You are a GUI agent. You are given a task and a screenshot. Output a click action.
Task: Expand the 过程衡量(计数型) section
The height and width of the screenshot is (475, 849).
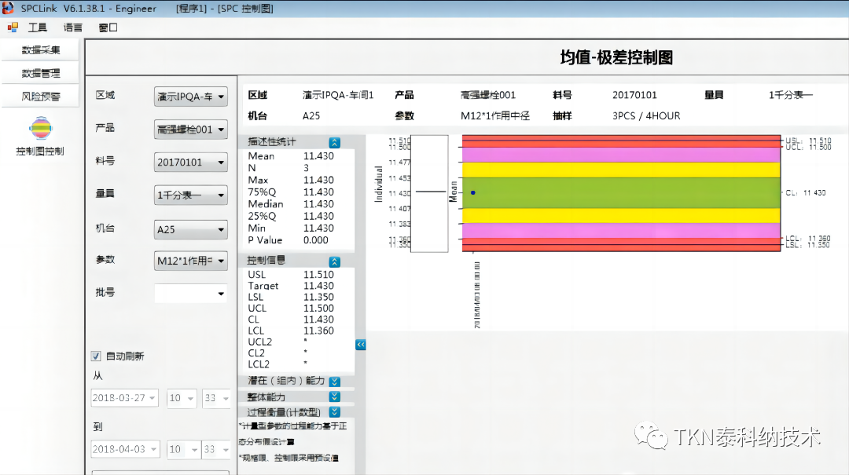pyautogui.click(x=335, y=412)
